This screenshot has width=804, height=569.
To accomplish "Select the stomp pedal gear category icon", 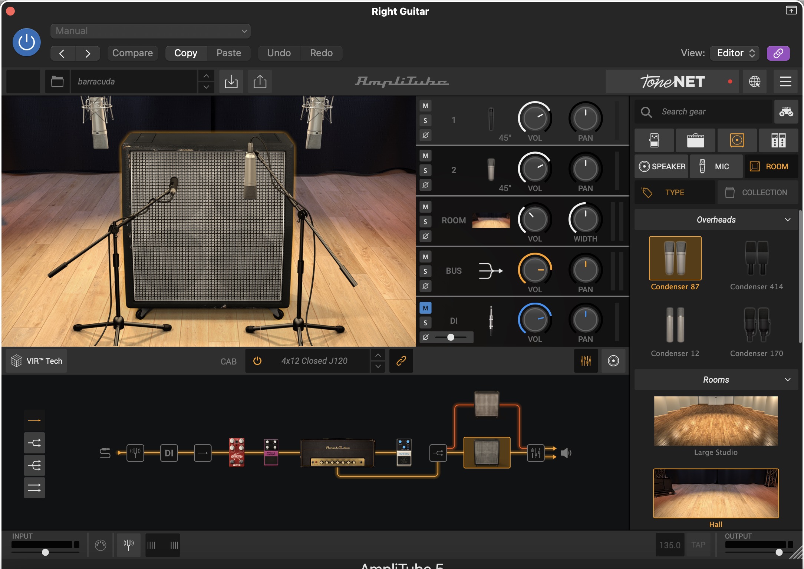I will (x=654, y=140).
